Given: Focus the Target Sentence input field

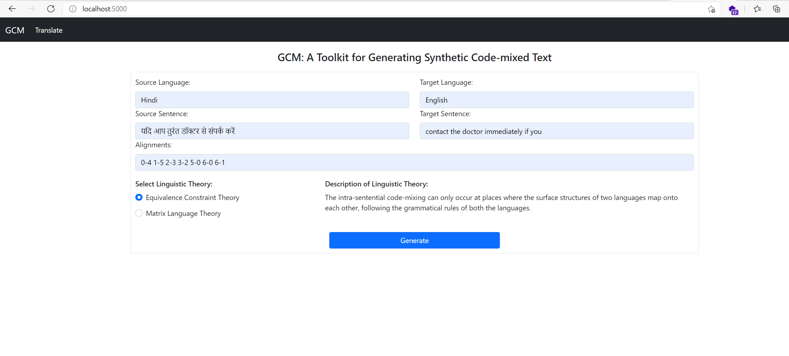Looking at the screenshot, I should (556, 131).
